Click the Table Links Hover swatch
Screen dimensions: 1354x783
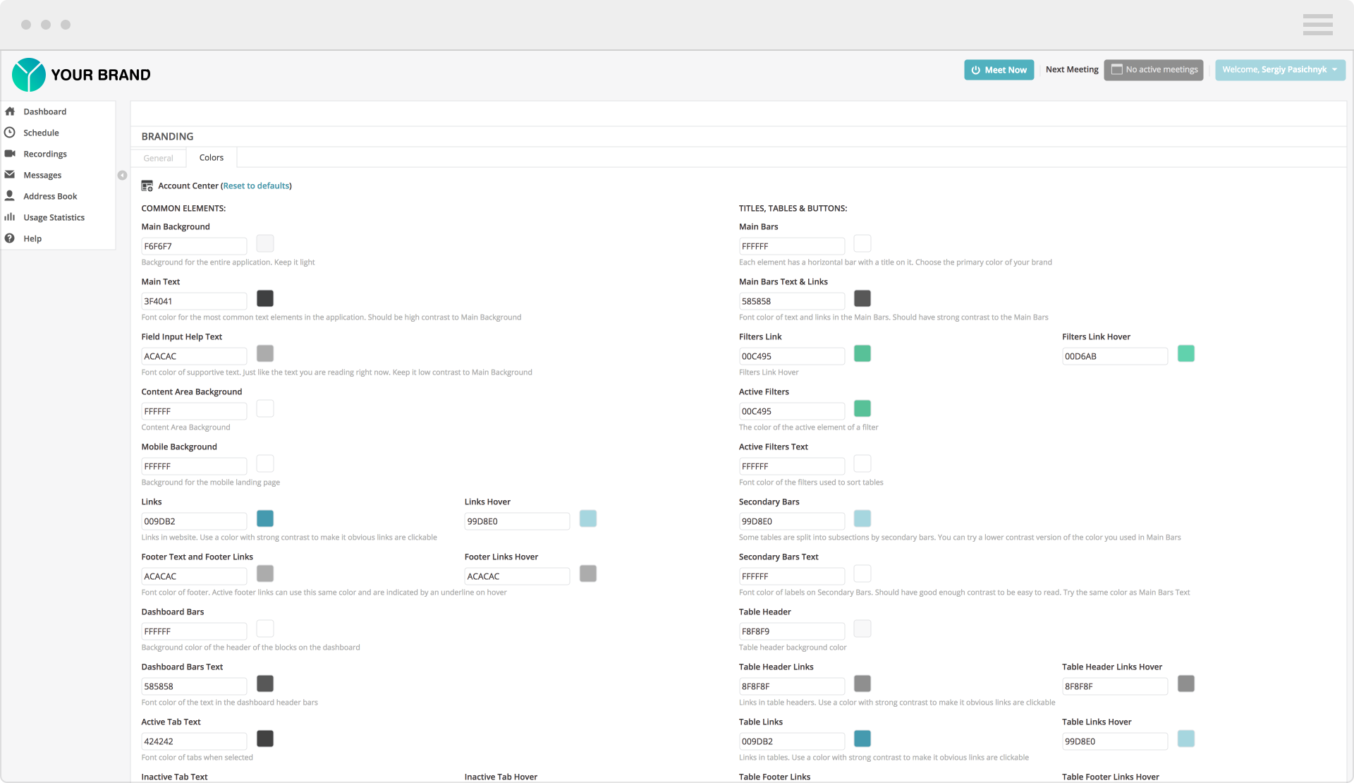click(1186, 739)
